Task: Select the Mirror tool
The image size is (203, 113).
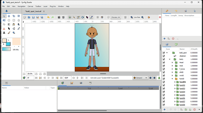Action: pos(4,20)
